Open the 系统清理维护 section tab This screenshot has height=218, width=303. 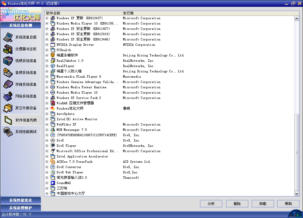(21, 208)
